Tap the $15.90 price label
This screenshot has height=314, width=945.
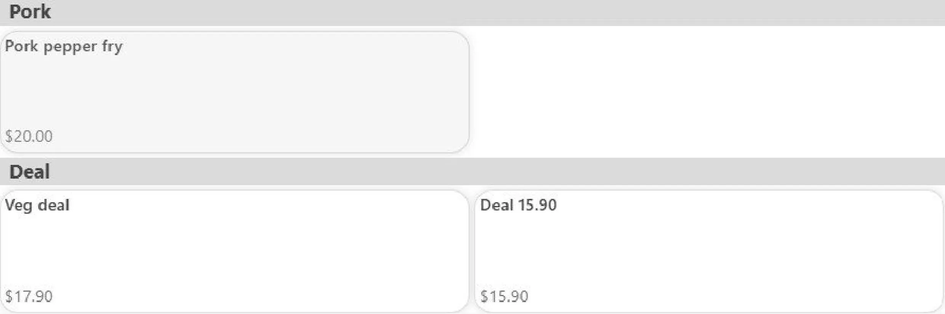coord(504,296)
